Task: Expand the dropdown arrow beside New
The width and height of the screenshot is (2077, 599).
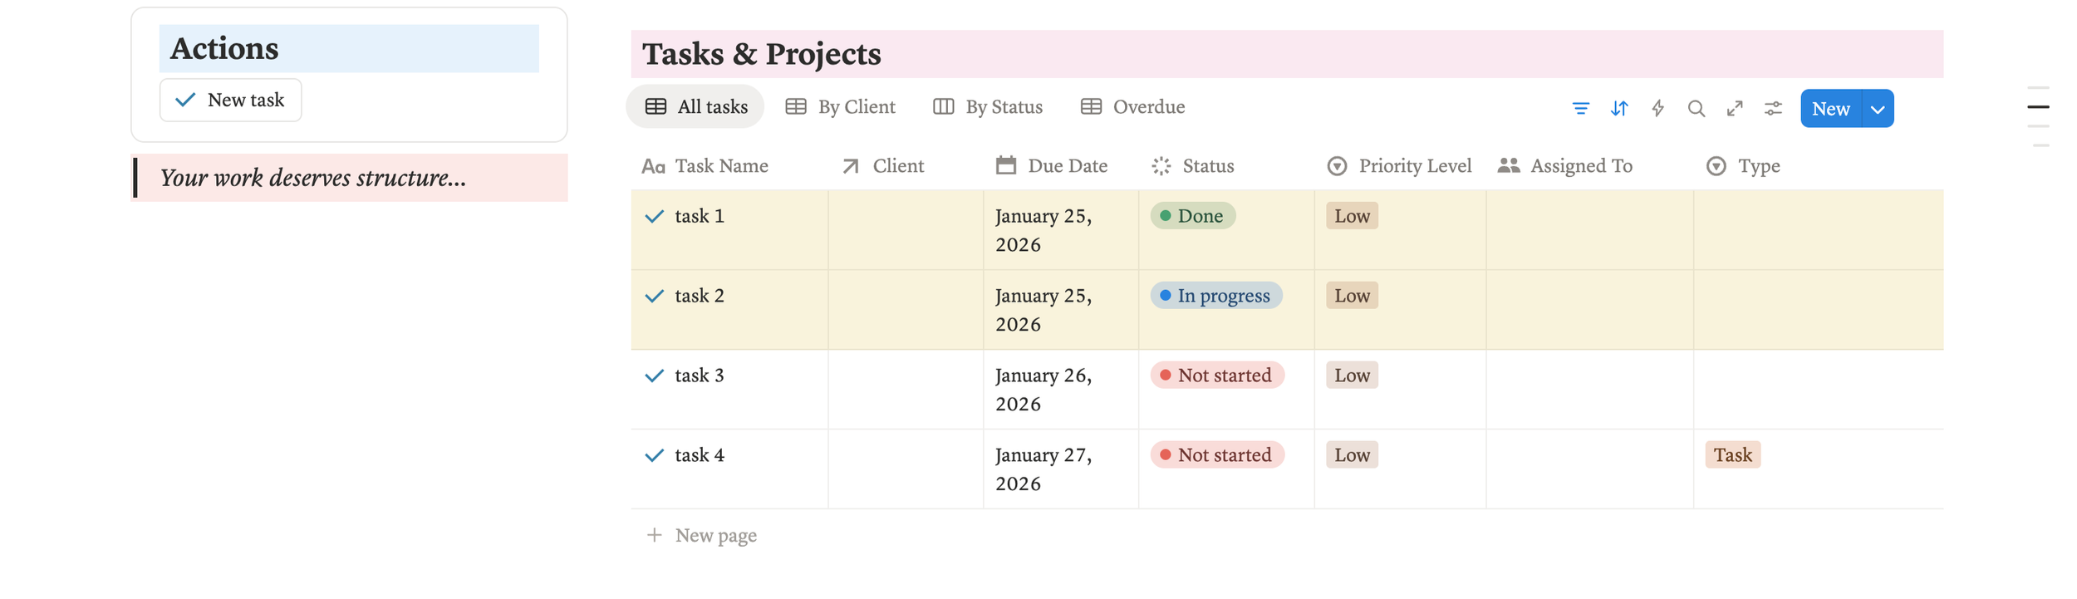Action: point(1878,109)
